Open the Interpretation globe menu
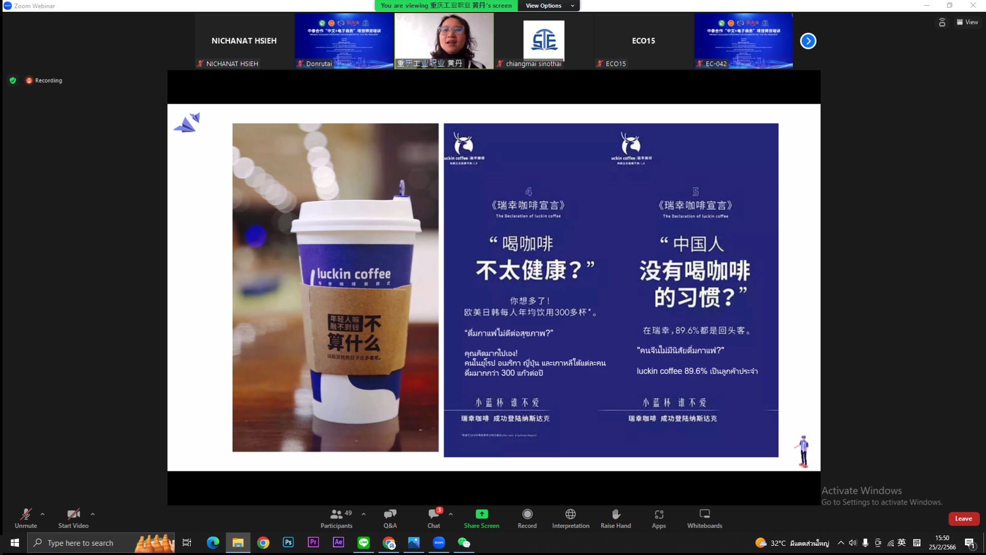 click(571, 518)
